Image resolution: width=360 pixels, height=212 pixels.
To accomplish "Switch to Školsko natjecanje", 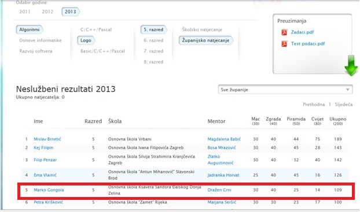I will [x=202, y=29].
